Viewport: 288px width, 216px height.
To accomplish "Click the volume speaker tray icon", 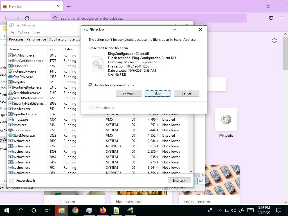I will tap(234, 210).
